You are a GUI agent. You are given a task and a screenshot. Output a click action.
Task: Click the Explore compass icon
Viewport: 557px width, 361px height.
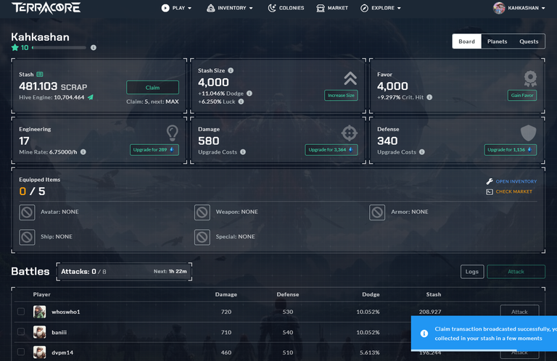364,8
